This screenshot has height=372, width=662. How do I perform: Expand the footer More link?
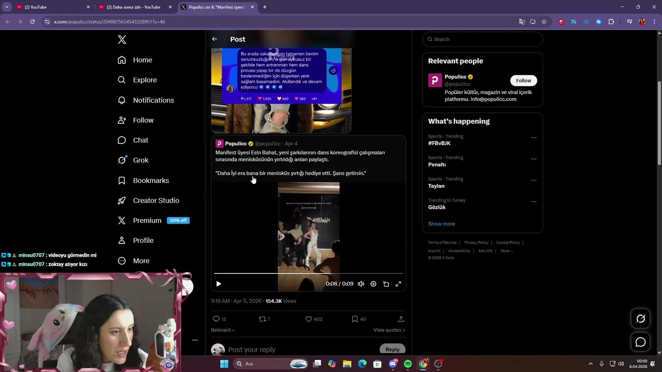pos(506,251)
